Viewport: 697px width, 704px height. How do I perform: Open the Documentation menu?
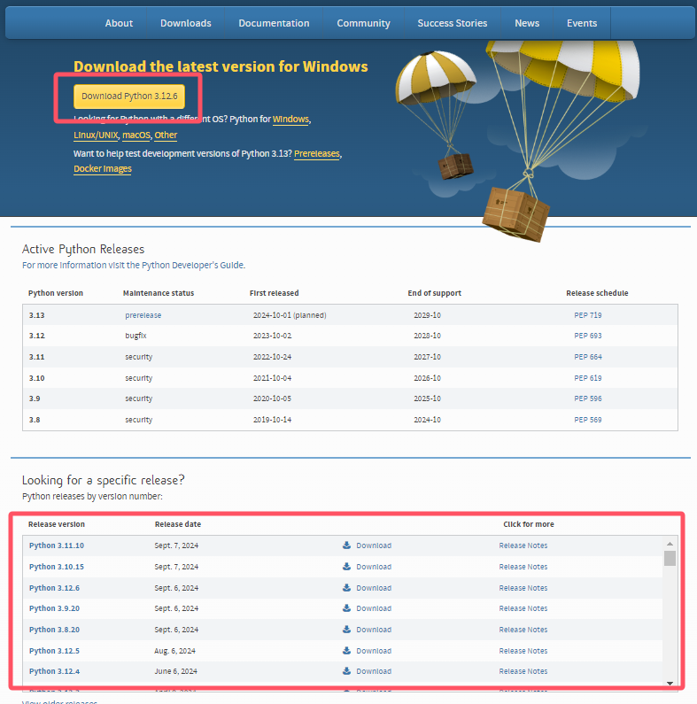[x=274, y=23]
